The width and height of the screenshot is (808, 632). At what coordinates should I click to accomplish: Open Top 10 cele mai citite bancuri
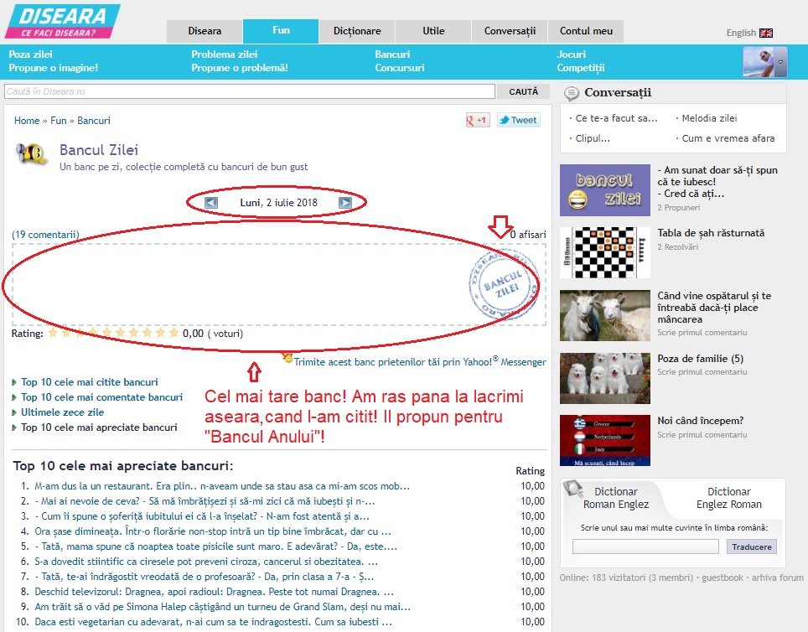[90, 382]
